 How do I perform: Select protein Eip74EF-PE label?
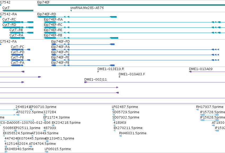pos(60,57)
